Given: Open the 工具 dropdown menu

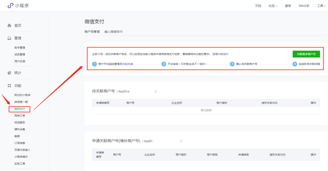Looking at the screenshot, I should (321, 6).
